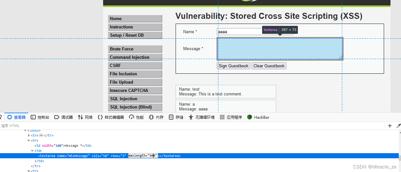
Task: Switch to the Inspector (查看器) tab
Action: [17, 117]
